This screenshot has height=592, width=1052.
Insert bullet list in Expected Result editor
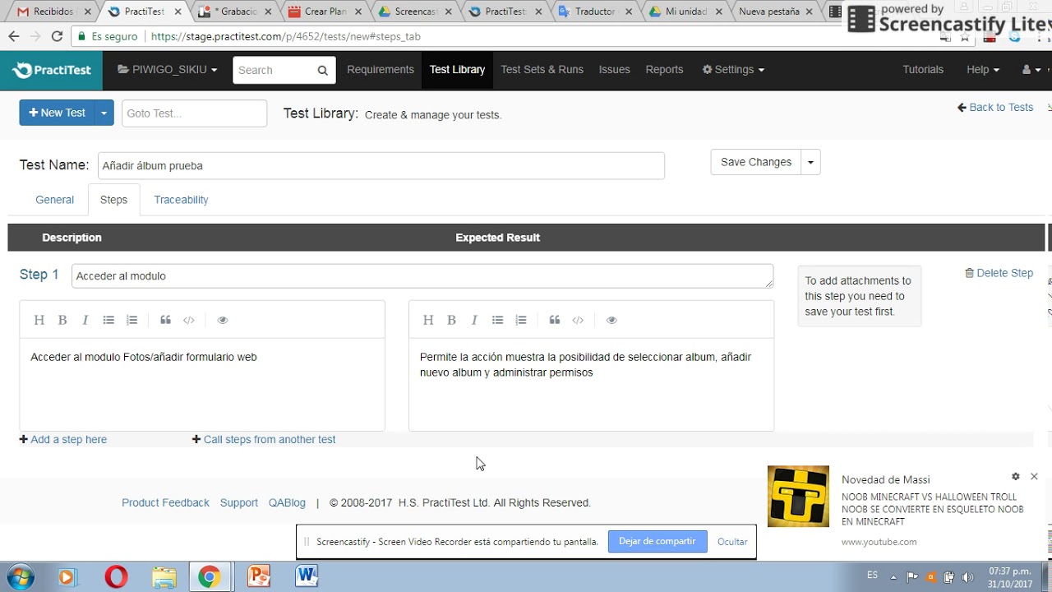coord(497,320)
